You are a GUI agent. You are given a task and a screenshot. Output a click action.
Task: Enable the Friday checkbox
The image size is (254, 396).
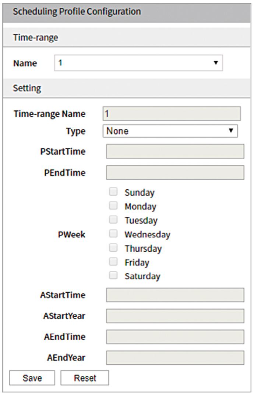coord(113,262)
